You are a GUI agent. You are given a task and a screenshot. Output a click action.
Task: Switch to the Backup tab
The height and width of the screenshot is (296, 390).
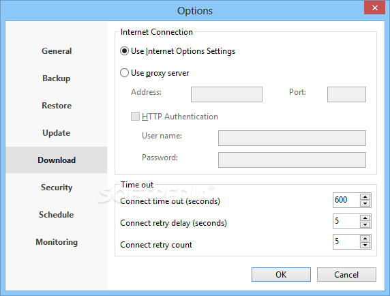(x=57, y=78)
